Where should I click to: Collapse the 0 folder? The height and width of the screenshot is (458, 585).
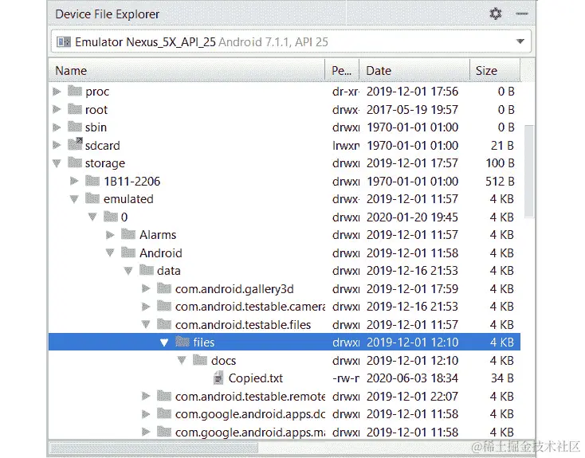point(92,217)
